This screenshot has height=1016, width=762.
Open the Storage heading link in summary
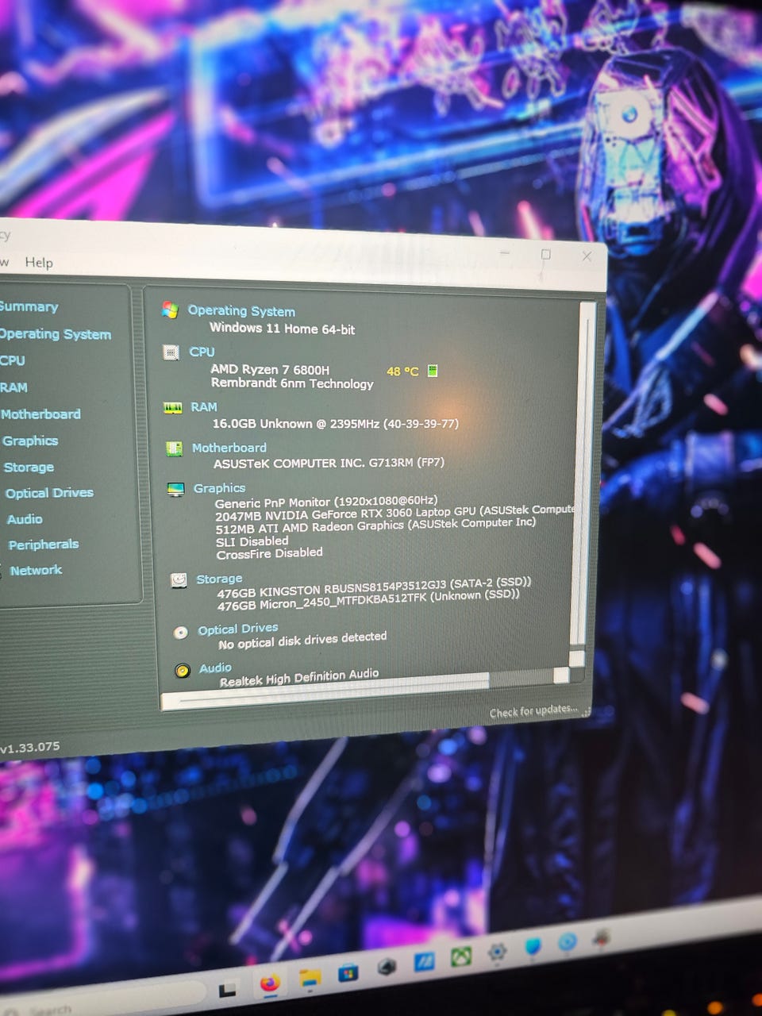click(x=219, y=579)
